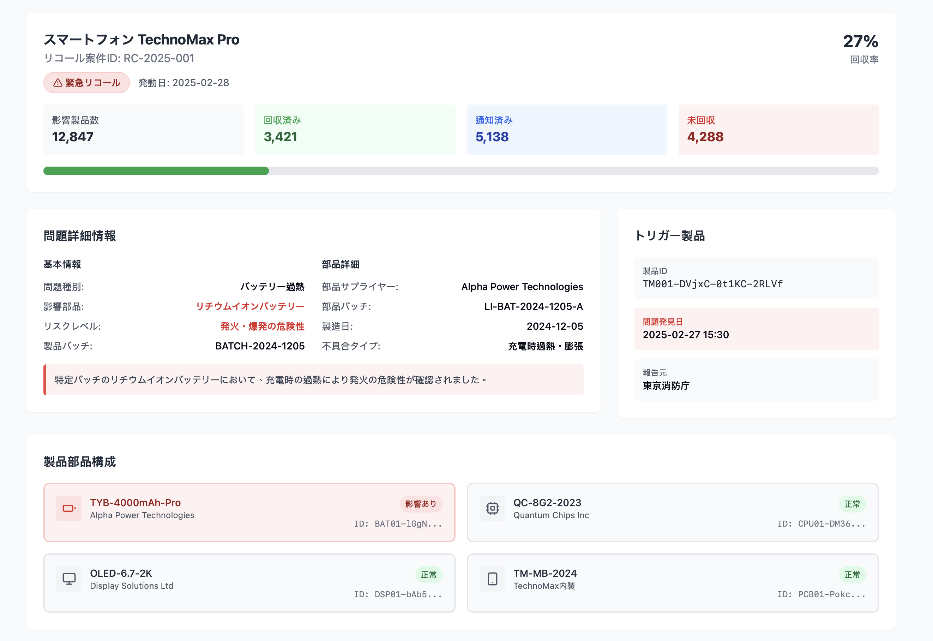
Task: Click the red battery warning message banner
Action: (x=313, y=379)
